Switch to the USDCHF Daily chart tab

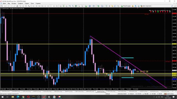coord(111,92)
